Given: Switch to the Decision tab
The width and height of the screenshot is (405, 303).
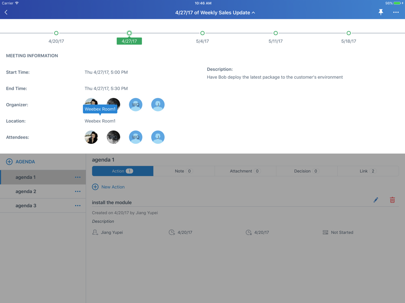Looking at the screenshot, I should (x=307, y=171).
